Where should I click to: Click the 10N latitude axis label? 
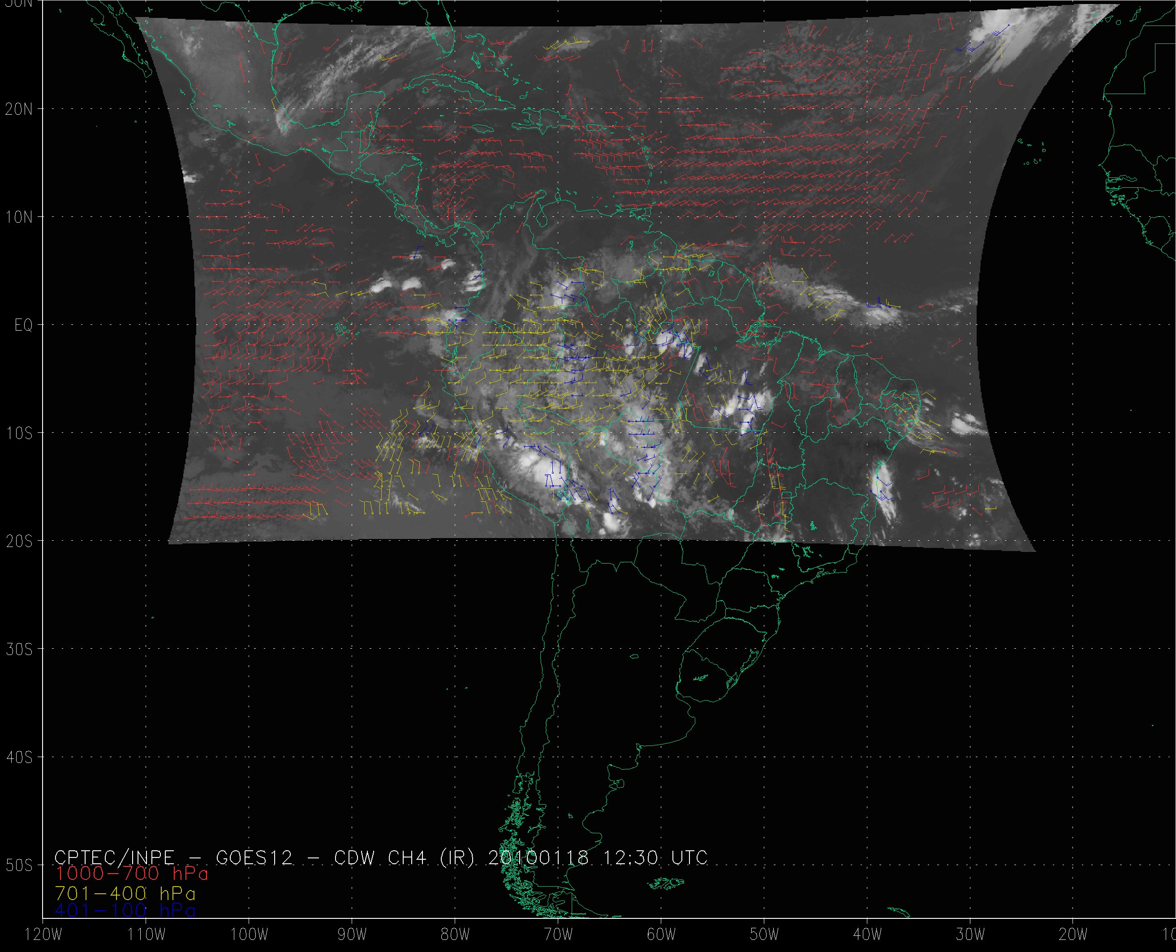(x=19, y=217)
